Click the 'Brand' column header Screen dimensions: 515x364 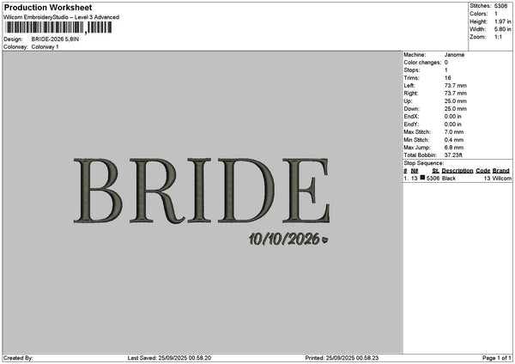pyautogui.click(x=501, y=171)
